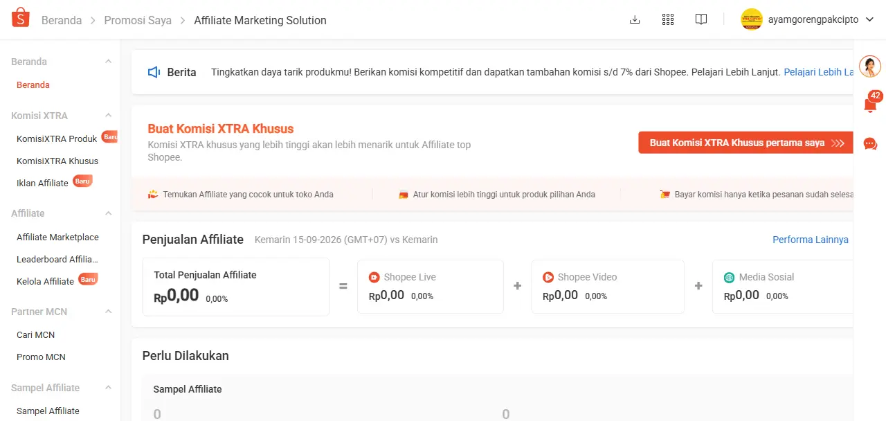The image size is (886, 421).
Task: Open Sampel Affiliate sidebar item
Action: coord(48,411)
